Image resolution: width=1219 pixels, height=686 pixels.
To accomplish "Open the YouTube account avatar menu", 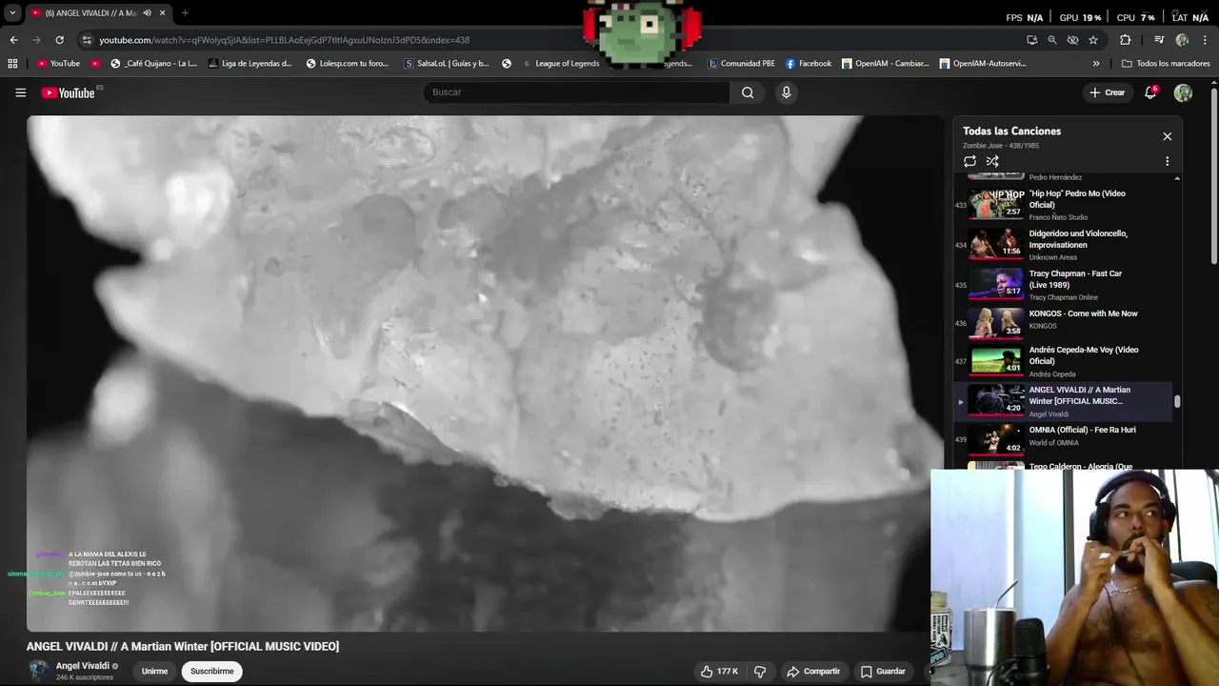I will pyautogui.click(x=1183, y=92).
